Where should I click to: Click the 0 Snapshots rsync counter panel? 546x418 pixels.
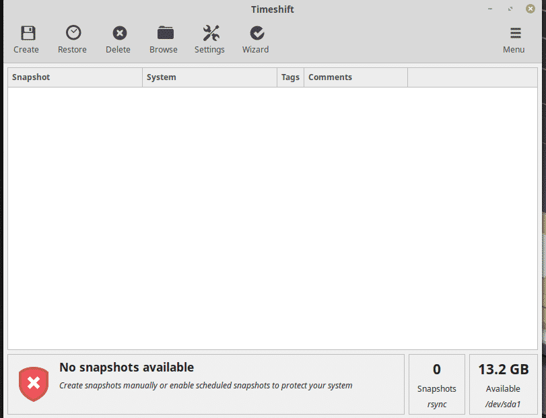pos(436,384)
